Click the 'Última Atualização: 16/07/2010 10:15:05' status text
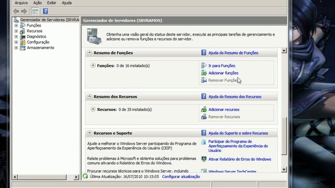The height and width of the screenshot is (188, 335). click(x=125, y=177)
